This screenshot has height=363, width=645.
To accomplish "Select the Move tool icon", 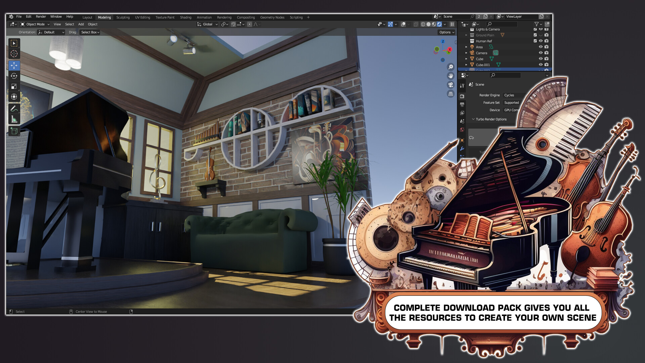I will [x=14, y=66].
